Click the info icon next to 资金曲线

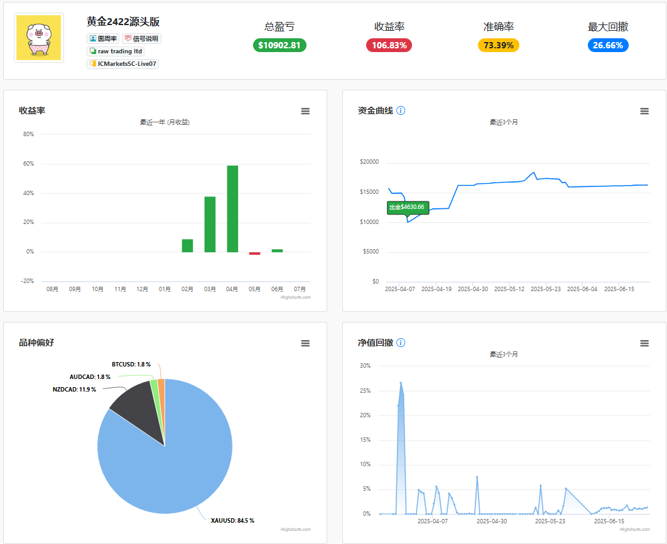(401, 110)
